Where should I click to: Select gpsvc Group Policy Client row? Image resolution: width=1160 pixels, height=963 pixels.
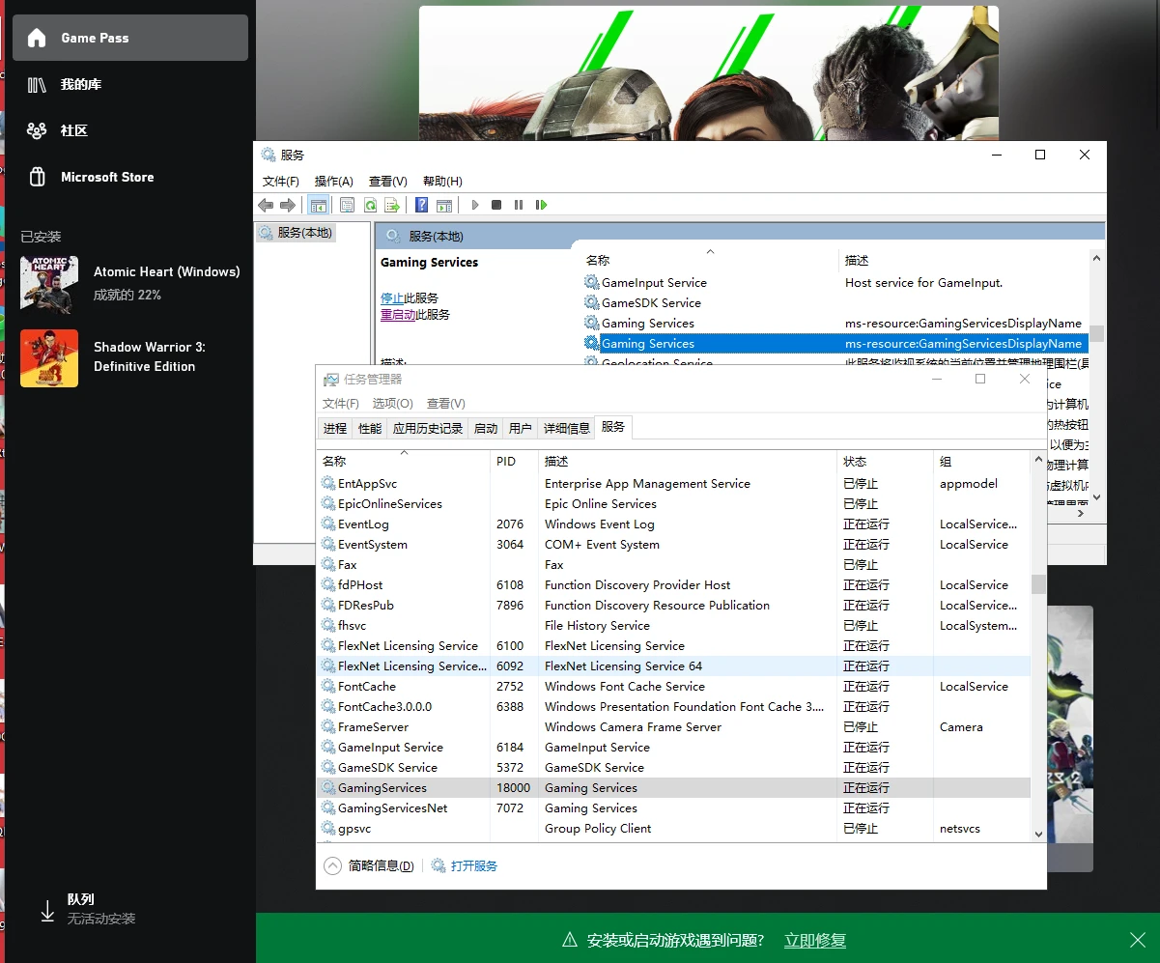[673, 828]
